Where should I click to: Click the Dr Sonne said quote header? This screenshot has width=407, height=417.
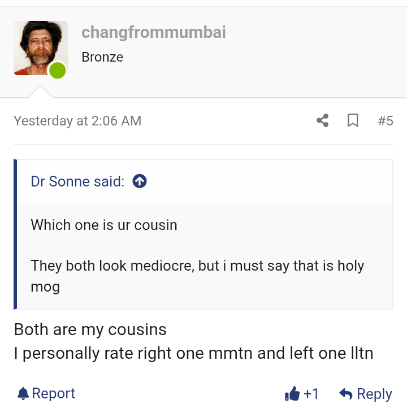coord(77,181)
